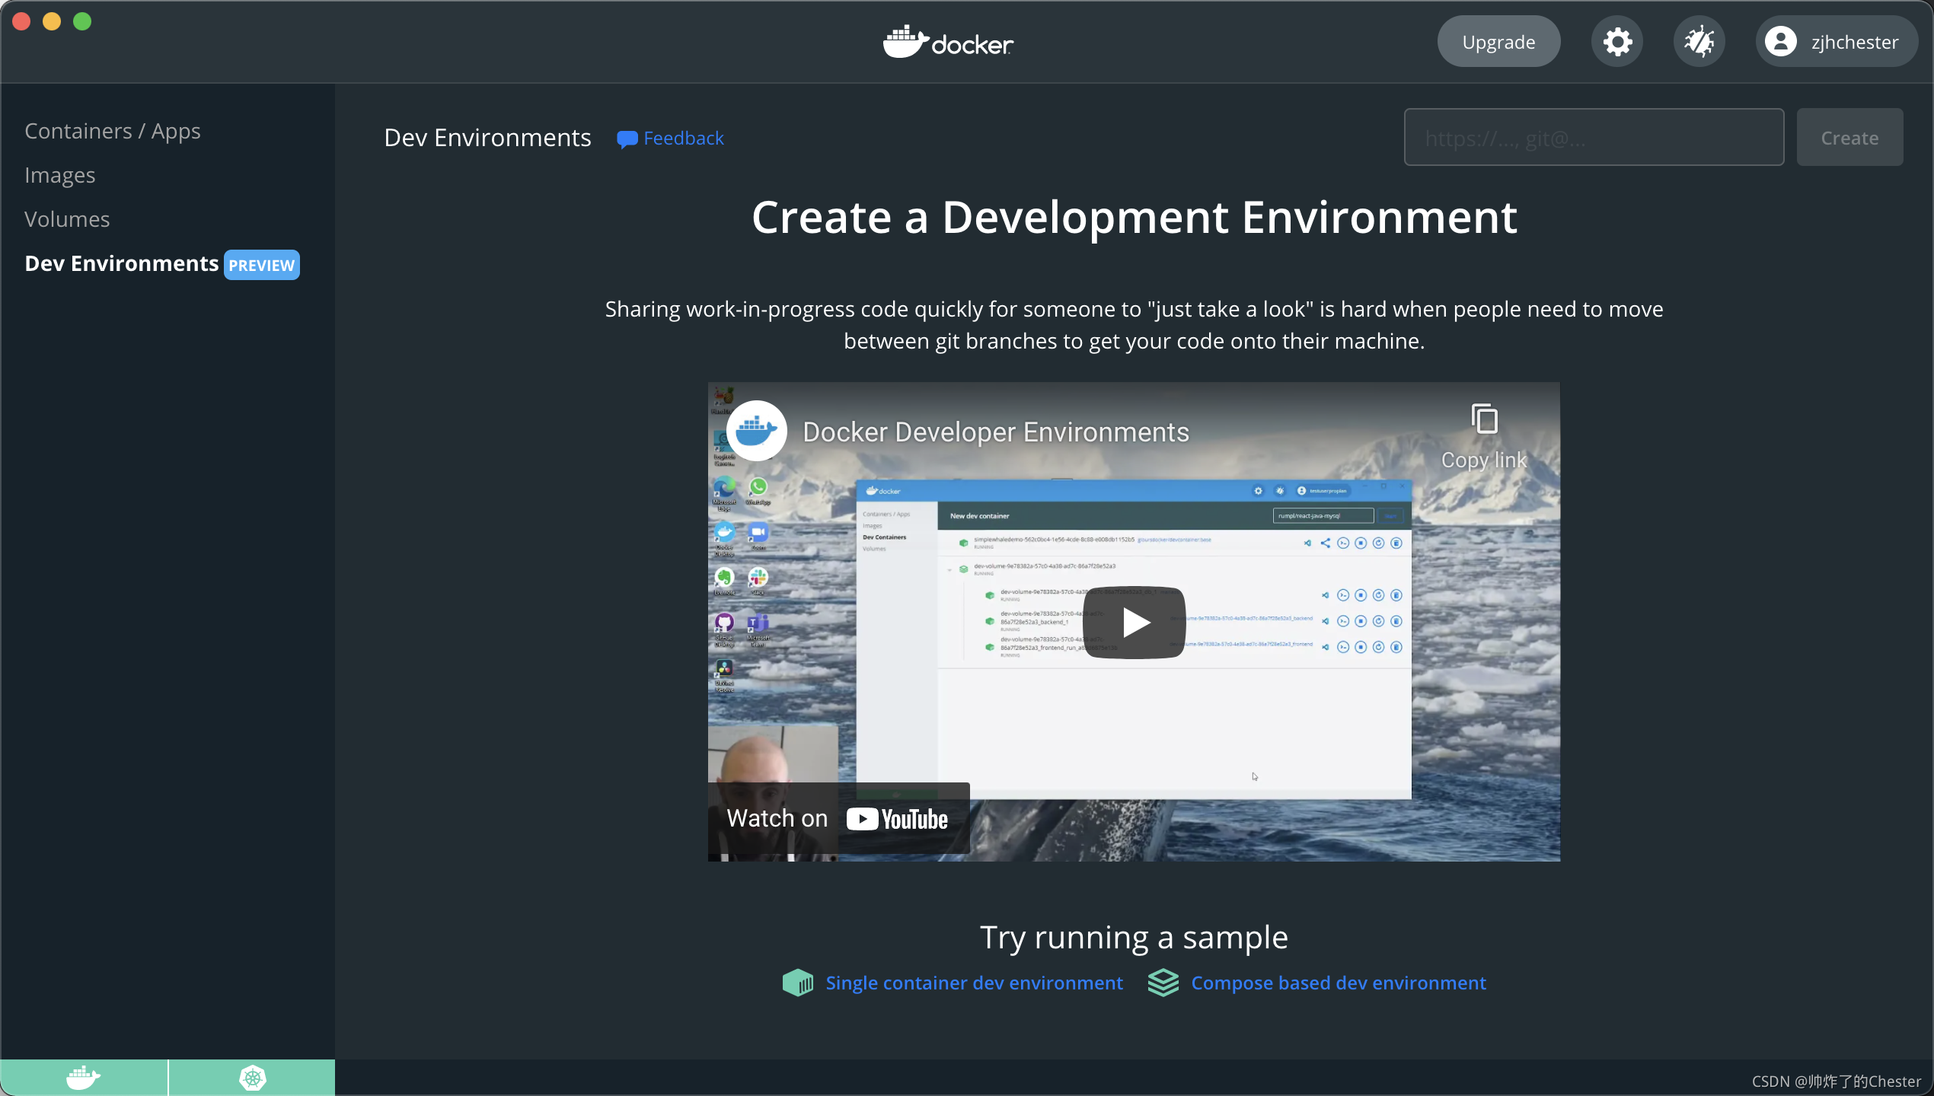Click the Compose based dev environment link

1338,983
